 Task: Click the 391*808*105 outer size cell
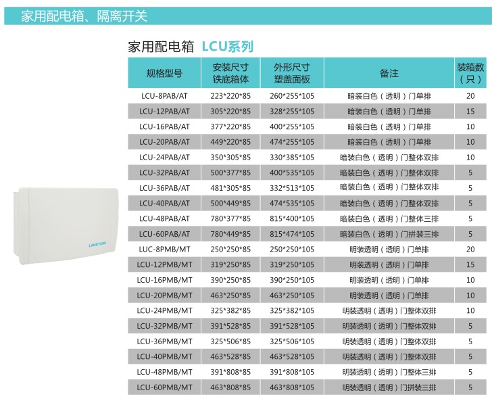292,372
